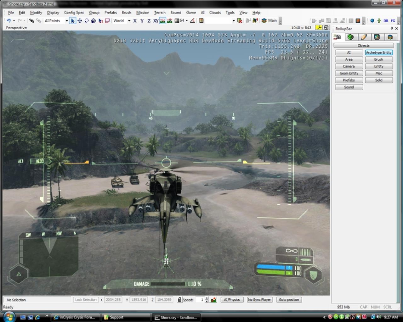Screen dimensions: 403x322
Task: Open the Prefabs menu
Action: (x=111, y=13)
